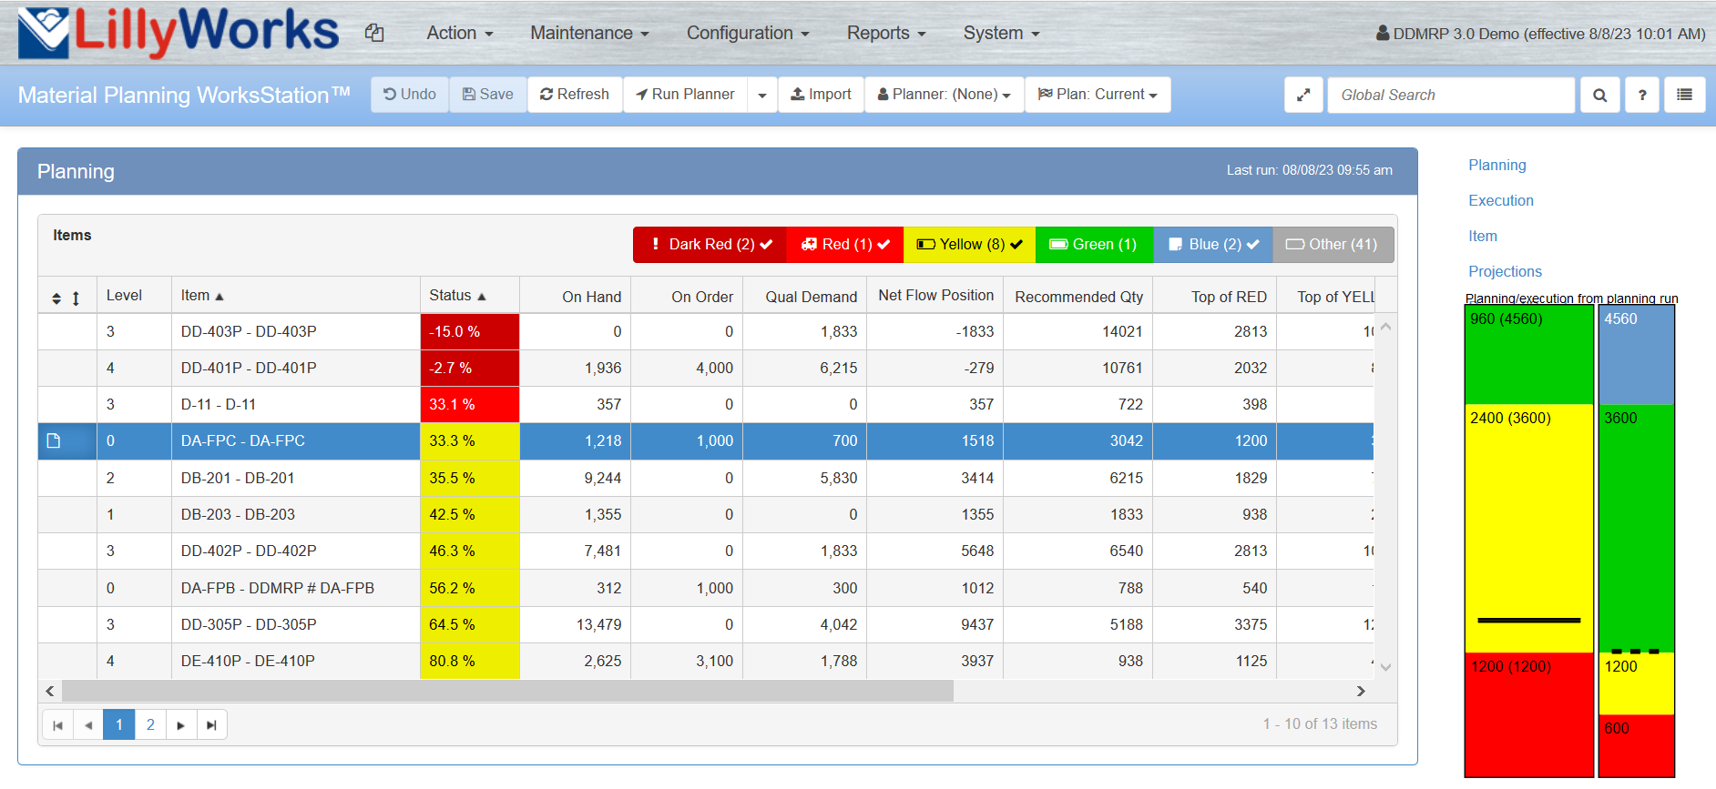Go to the first page icon
Image resolution: width=1716 pixels, height=789 pixels.
(57, 725)
